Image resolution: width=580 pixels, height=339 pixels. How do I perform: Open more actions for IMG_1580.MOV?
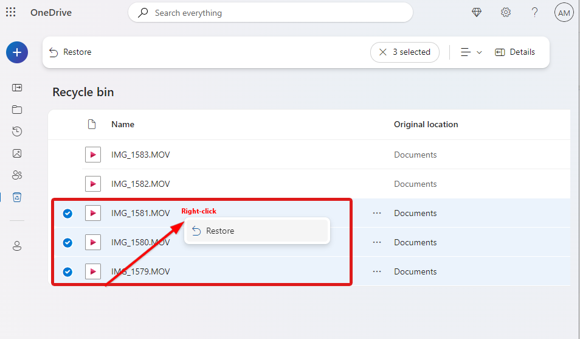pyautogui.click(x=376, y=242)
